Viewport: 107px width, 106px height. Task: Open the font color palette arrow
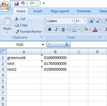(100, 29)
